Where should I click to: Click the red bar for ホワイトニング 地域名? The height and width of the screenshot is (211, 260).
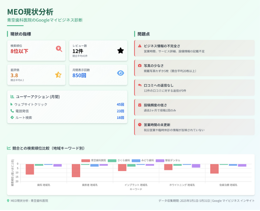click(168, 167)
